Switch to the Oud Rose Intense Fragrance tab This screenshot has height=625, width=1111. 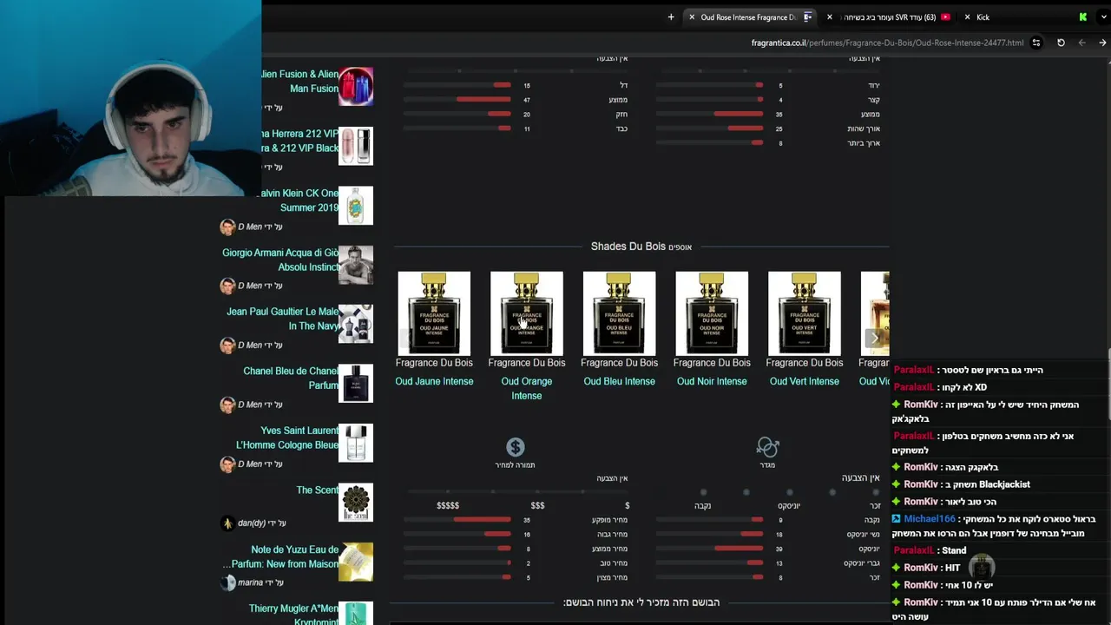748,16
